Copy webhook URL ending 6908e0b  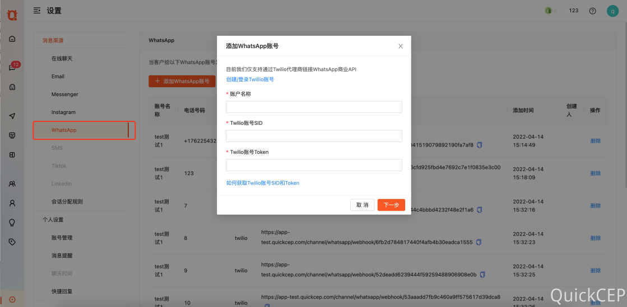(482, 274)
